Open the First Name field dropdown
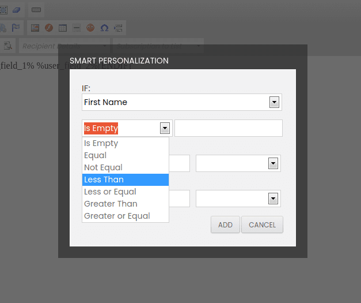The height and width of the screenshot is (303, 361). point(275,102)
